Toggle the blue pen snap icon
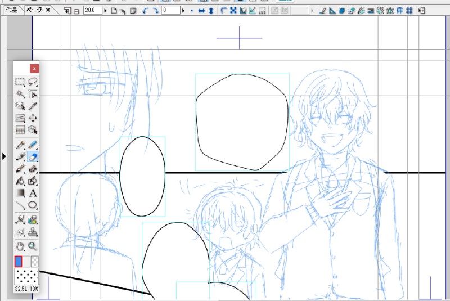Viewport: 450px width, 301px height. click(322, 11)
